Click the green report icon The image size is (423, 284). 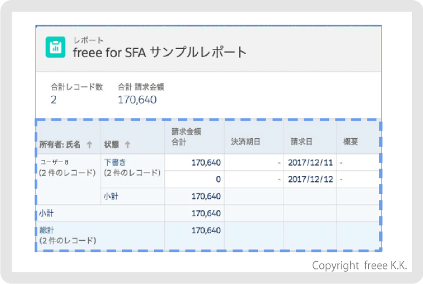click(x=55, y=47)
